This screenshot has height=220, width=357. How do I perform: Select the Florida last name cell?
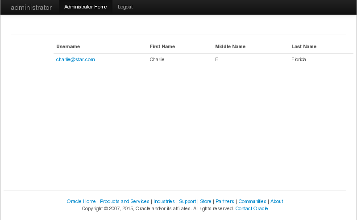[x=299, y=59]
